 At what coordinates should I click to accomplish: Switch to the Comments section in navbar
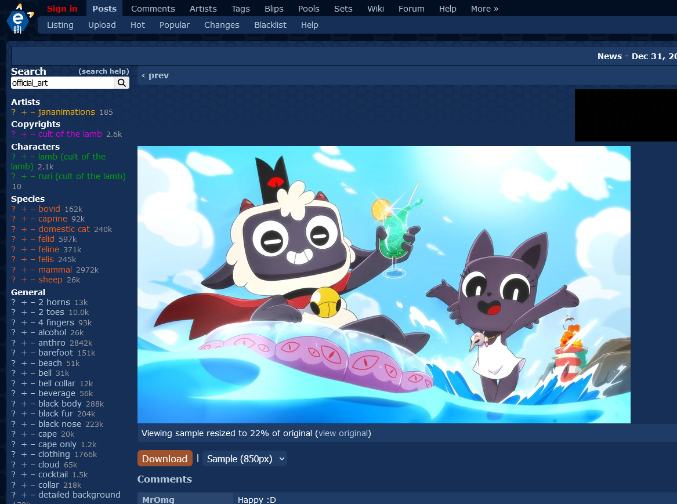153,9
